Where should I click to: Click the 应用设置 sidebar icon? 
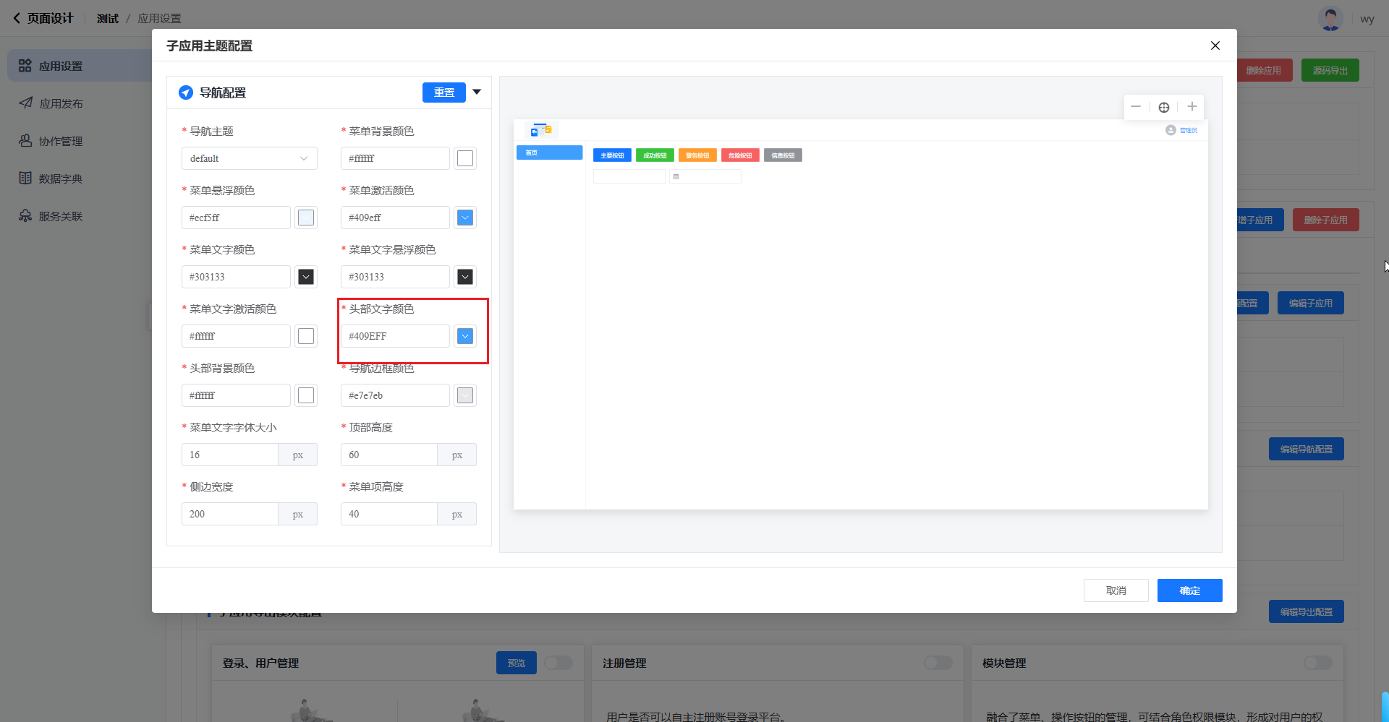coord(25,66)
